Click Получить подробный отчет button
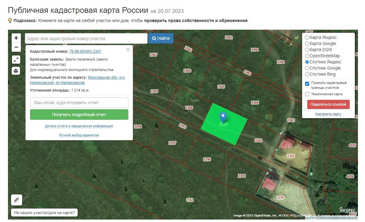This screenshot has height=222, width=365. click(79, 115)
